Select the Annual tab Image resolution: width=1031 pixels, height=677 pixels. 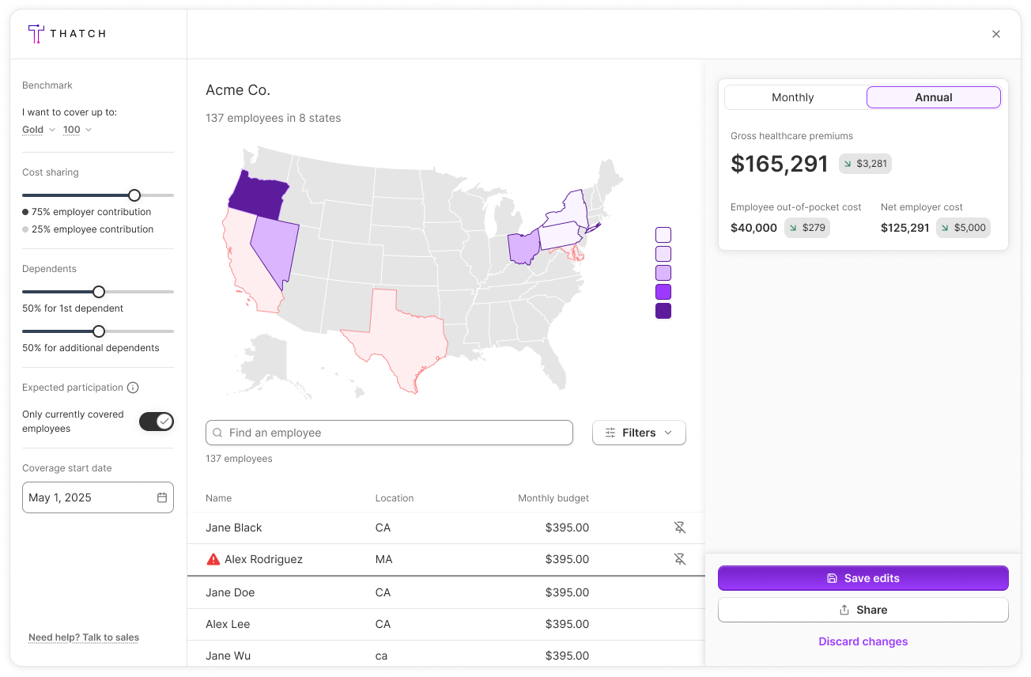coord(933,97)
